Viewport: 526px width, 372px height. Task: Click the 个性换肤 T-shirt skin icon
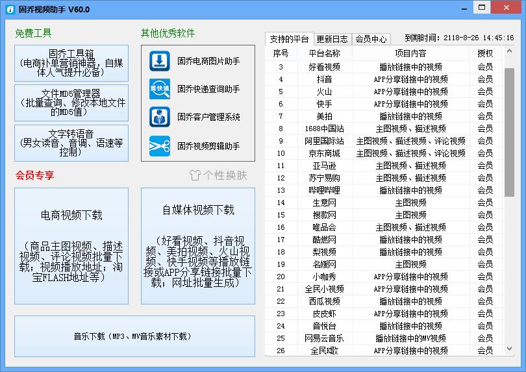pos(195,175)
